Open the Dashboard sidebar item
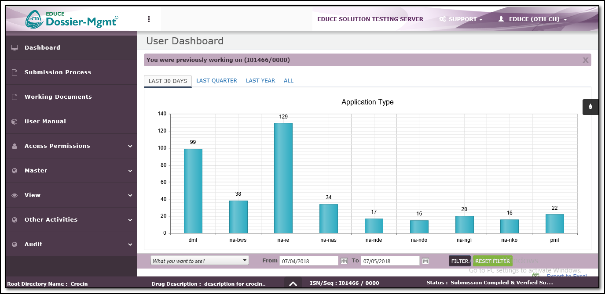Screen dimensions: 605x294 [x=42, y=48]
